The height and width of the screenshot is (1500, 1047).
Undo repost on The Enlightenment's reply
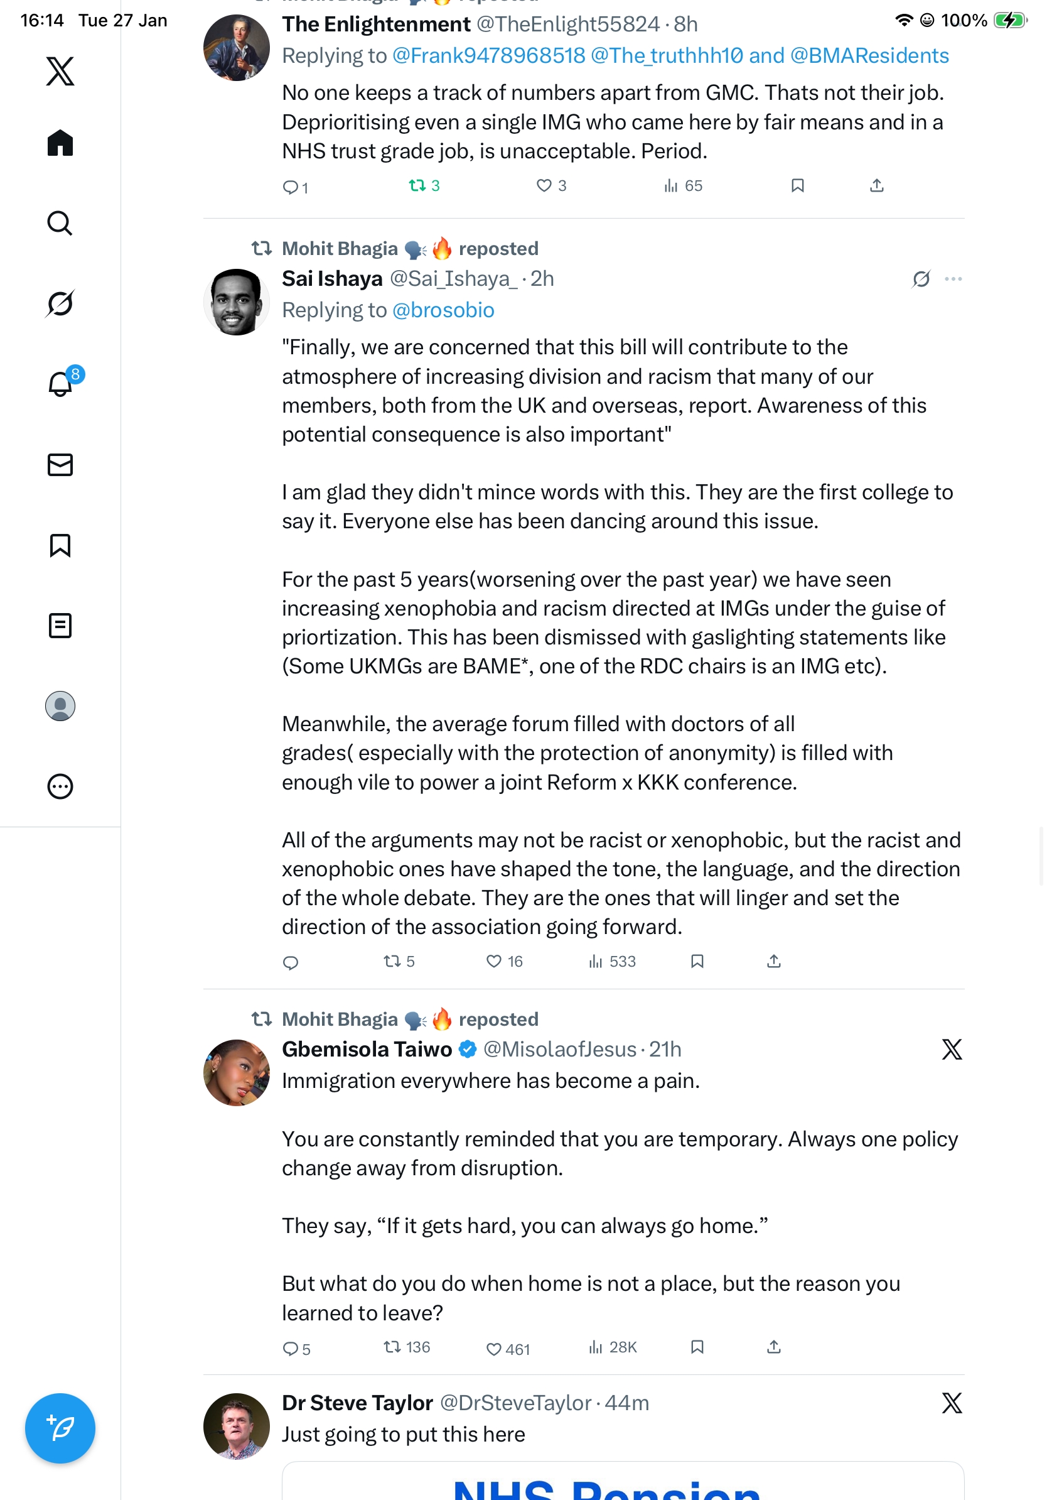click(417, 186)
